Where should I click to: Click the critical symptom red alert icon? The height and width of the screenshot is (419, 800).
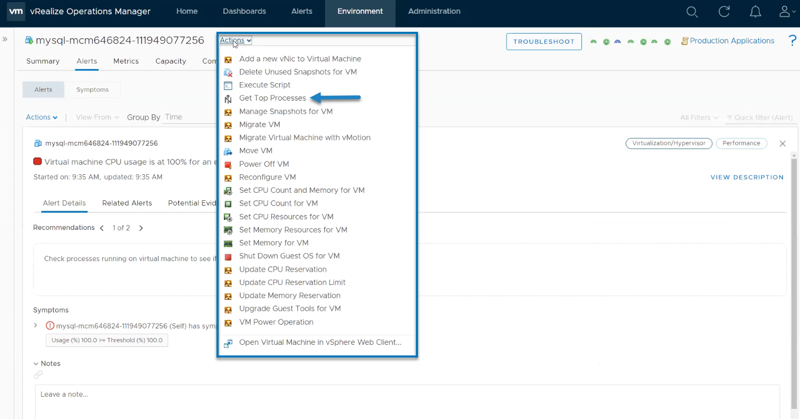click(x=50, y=326)
